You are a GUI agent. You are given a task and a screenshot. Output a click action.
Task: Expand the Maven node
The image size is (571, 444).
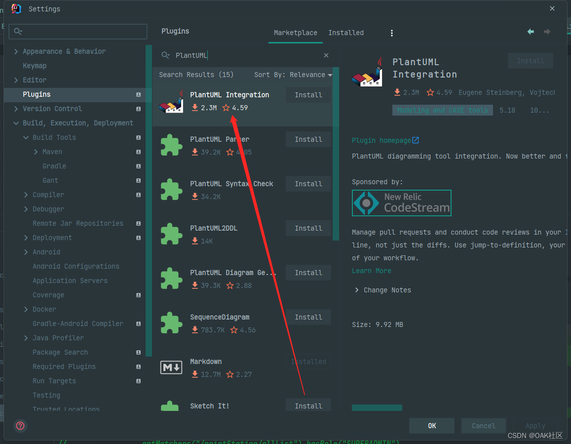pos(36,152)
